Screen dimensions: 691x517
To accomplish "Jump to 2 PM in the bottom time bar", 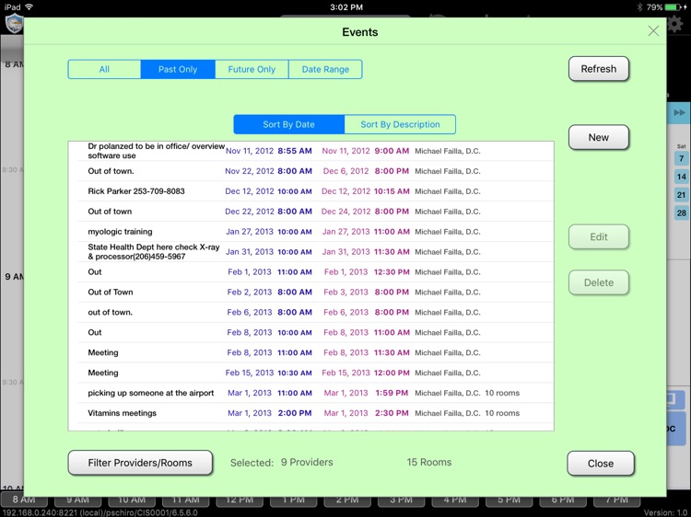I will [347, 500].
